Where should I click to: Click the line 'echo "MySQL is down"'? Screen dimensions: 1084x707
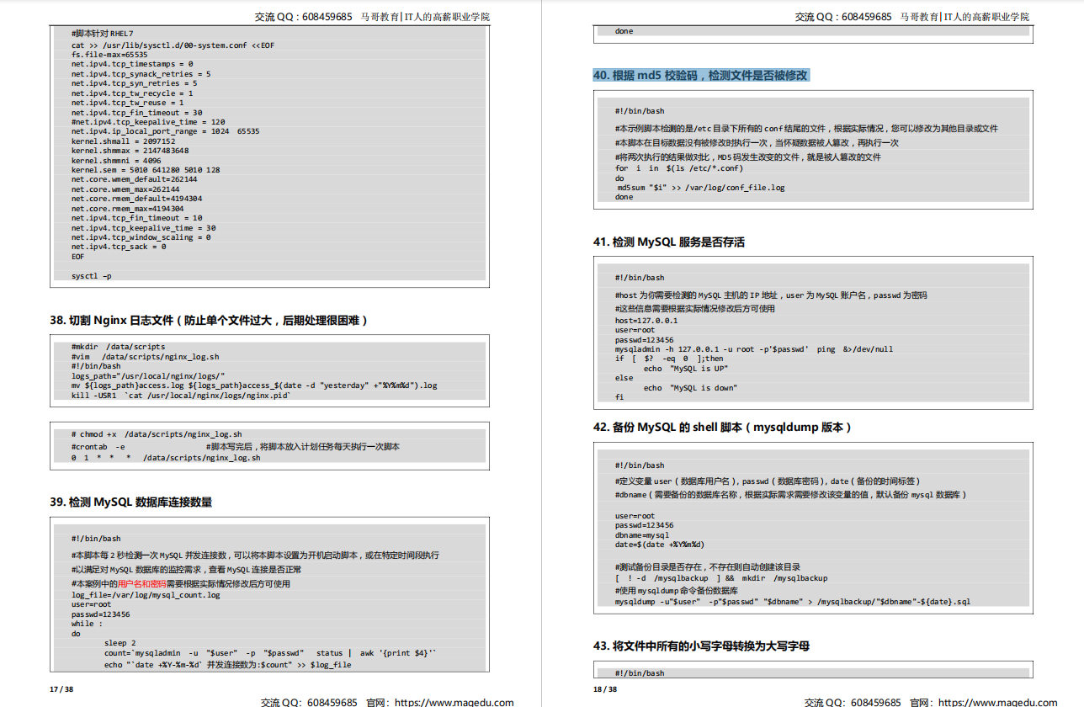(x=691, y=388)
